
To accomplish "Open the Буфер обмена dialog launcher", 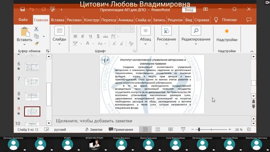I will [x=48, y=51].
